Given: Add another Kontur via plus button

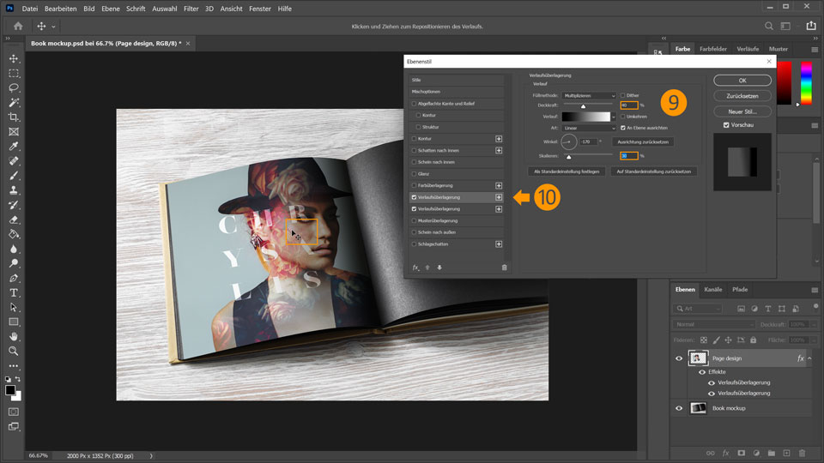Looking at the screenshot, I should click(x=499, y=139).
